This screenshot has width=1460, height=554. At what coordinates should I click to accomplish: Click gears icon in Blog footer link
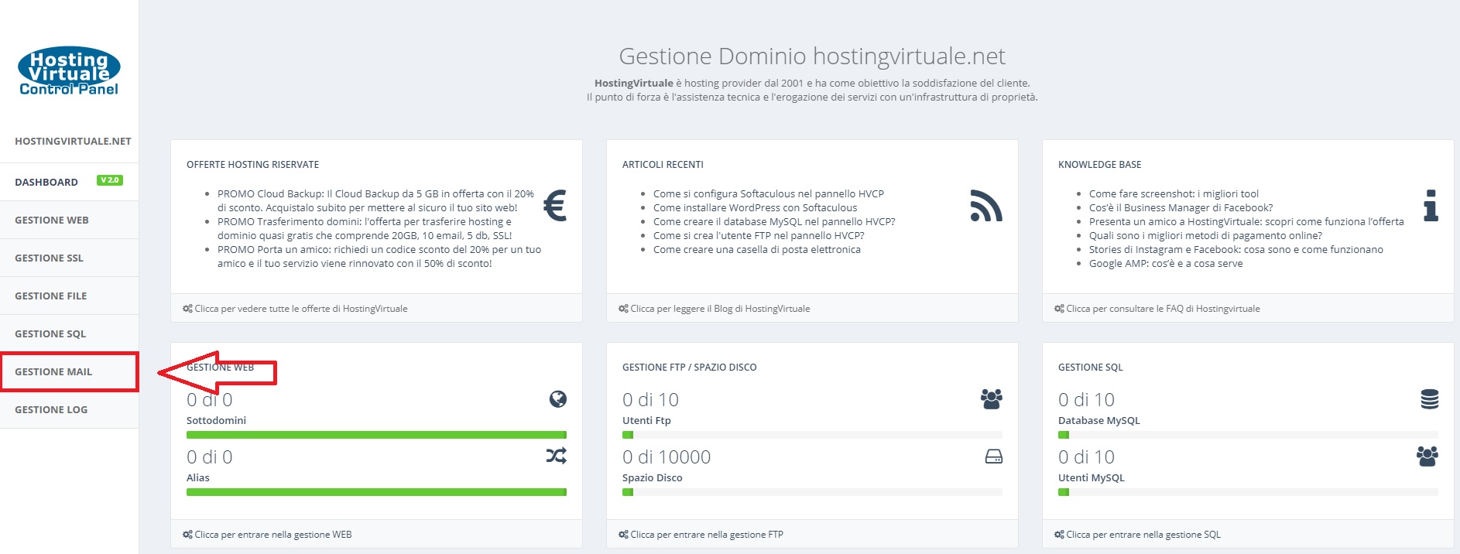click(x=623, y=309)
